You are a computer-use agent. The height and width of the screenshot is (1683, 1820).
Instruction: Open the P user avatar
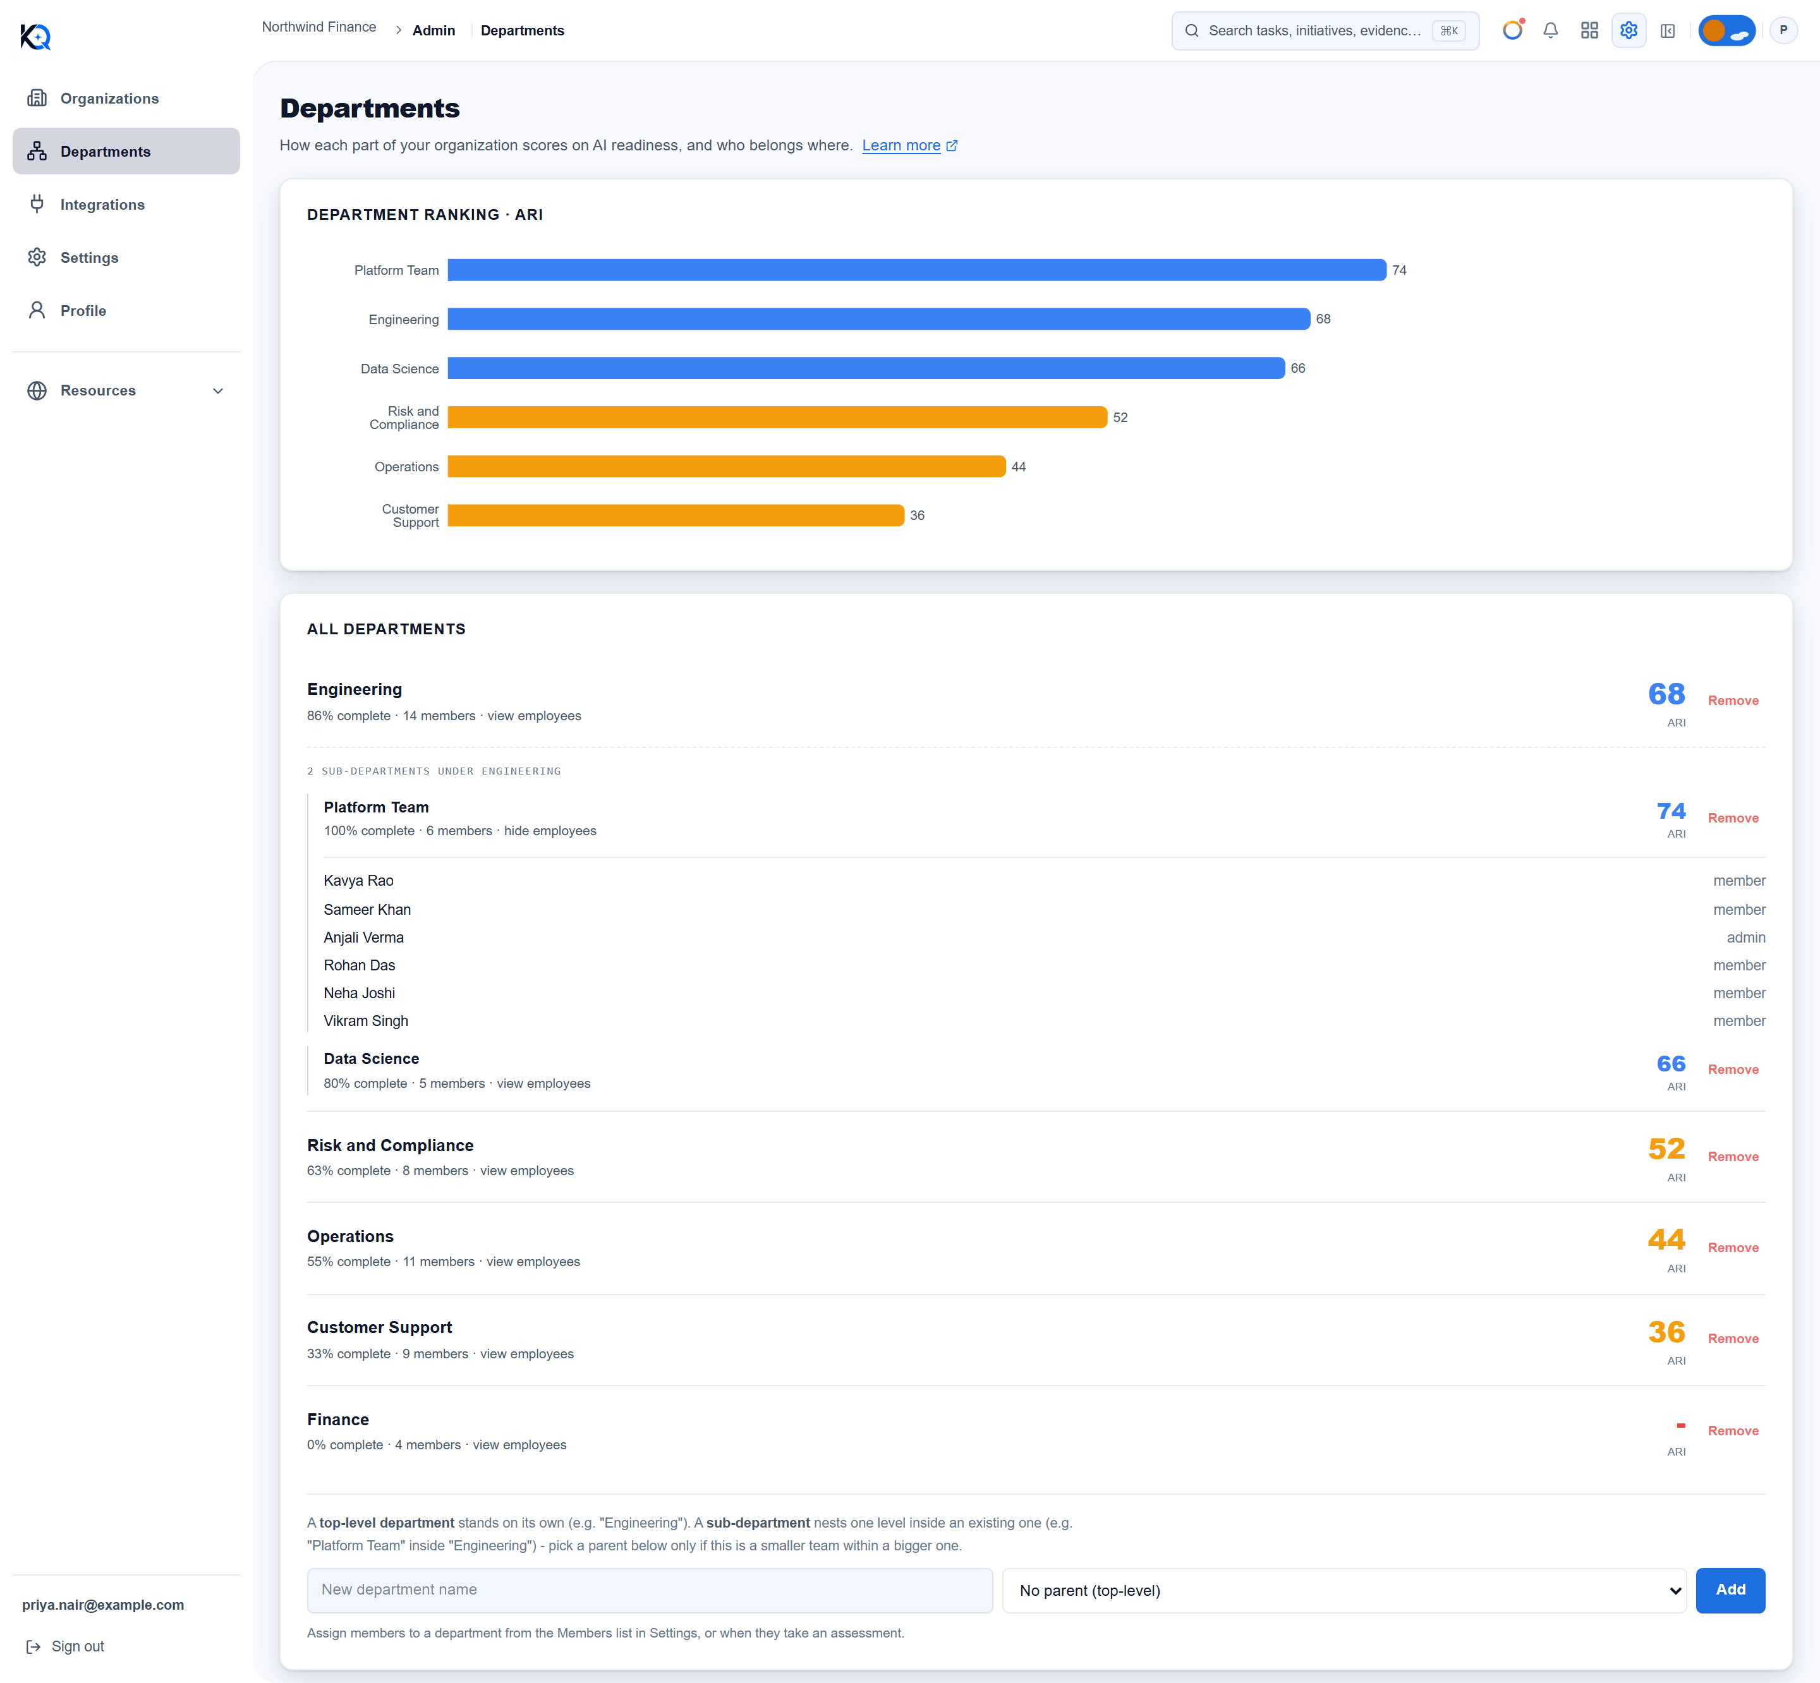(x=1783, y=30)
